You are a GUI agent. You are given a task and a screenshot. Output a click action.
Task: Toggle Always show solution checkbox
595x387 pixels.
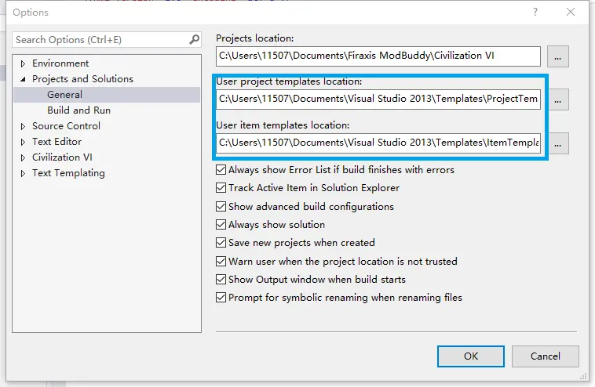click(x=221, y=225)
